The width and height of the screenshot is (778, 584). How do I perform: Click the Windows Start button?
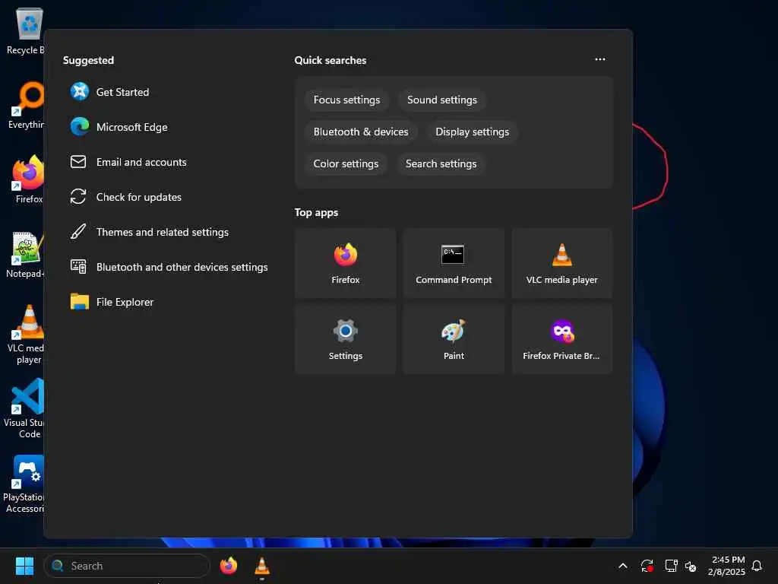(x=24, y=566)
